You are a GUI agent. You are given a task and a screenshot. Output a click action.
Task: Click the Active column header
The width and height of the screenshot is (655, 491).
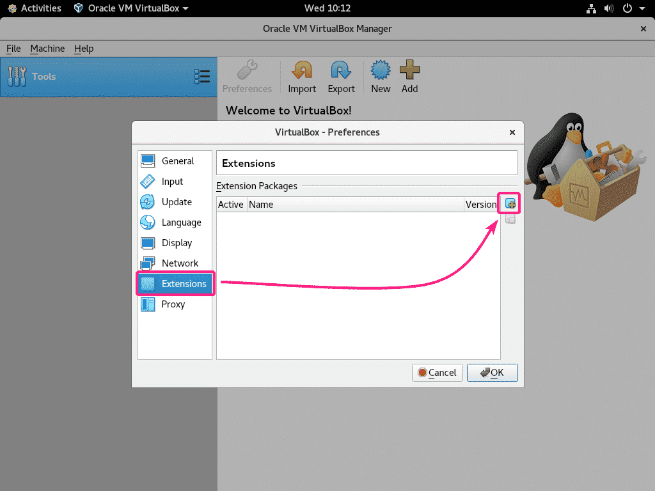pos(231,204)
